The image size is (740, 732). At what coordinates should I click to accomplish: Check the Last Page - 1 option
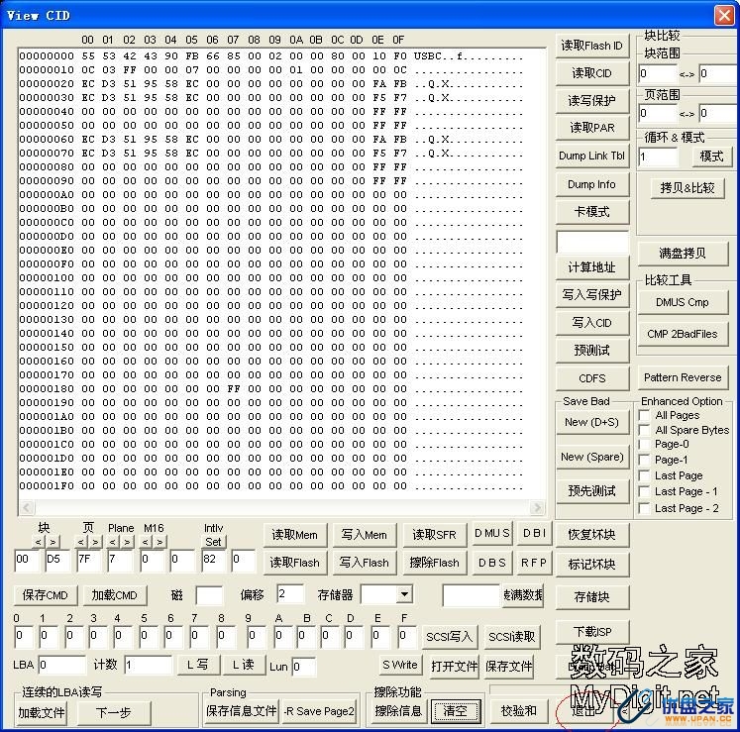pos(645,491)
